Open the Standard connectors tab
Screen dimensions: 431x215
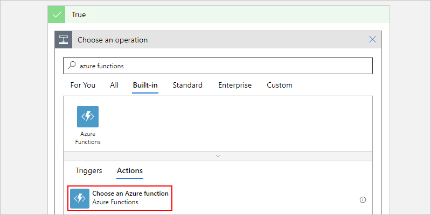coord(187,85)
